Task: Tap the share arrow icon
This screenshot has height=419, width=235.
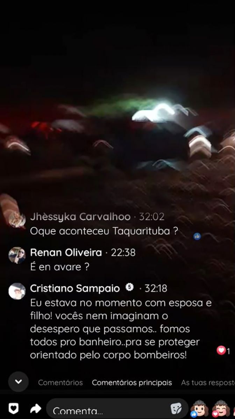Action: [36, 408]
